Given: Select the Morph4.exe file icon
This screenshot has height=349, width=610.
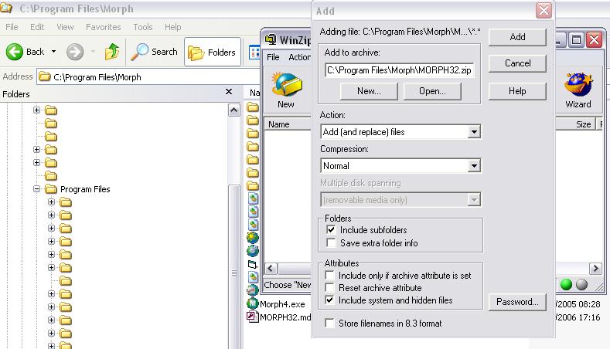Looking at the screenshot, I should pyautogui.click(x=252, y=303).
